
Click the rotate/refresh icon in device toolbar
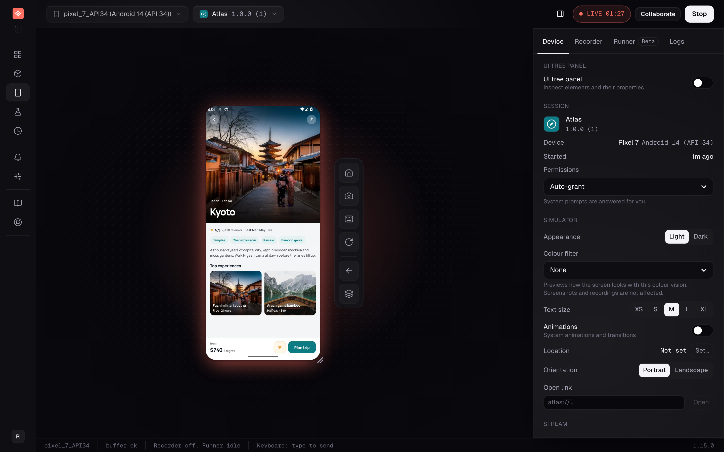349,242
